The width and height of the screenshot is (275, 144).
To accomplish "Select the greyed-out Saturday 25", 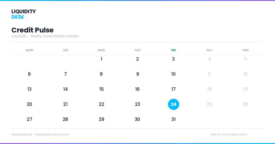I will pyautogui.click(x=209, y=104).
